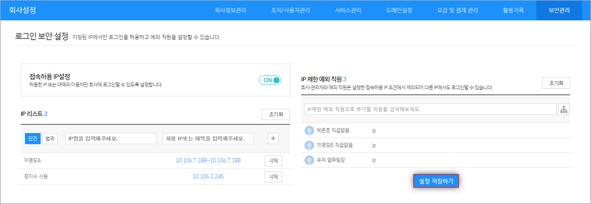Select the 단건 IP type option
591x204 pixels.
click(x=32, y=138)
